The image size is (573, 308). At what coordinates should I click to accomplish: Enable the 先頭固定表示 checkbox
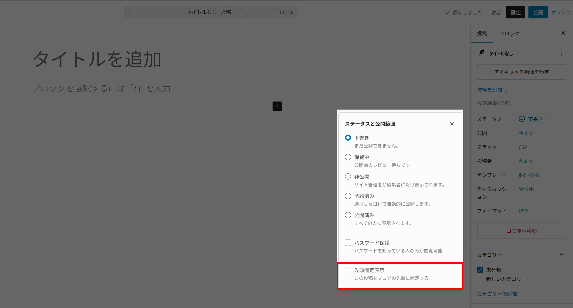coord(348,270)
